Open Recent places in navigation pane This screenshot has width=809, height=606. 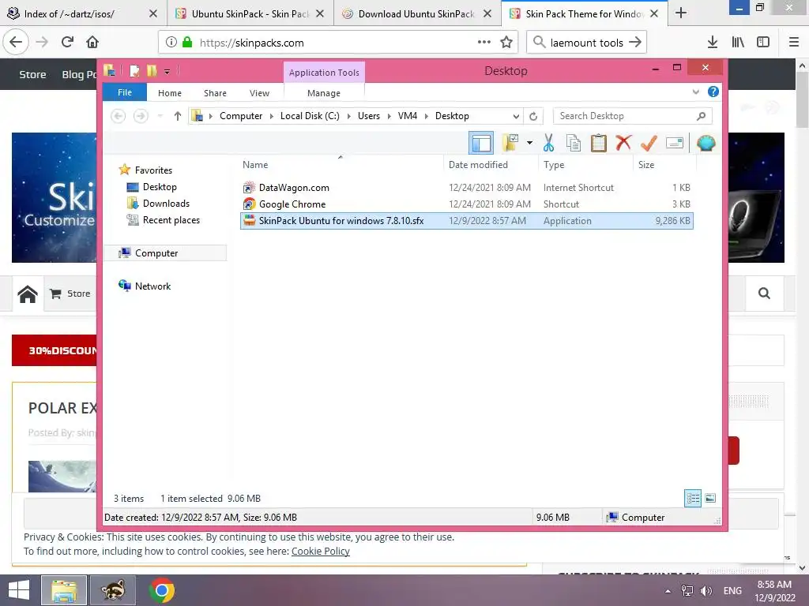point(171,220)
